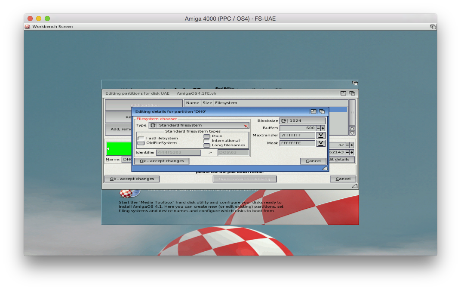The width and height of the screenshot is (461, 290).
Task: Click Ok - accept changes in the DH0 details dialog
Action: click(162, 161)
